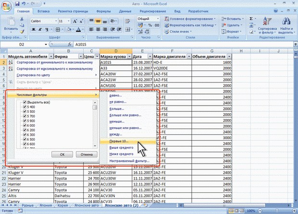298x214 pixels.
Task: Click the insert function fx icon
Action: 70,45
